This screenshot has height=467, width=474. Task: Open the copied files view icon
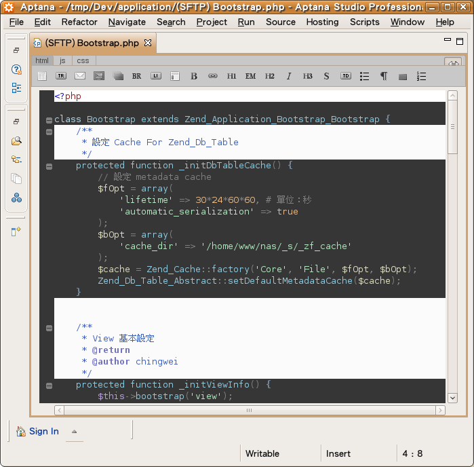[16, 179]
